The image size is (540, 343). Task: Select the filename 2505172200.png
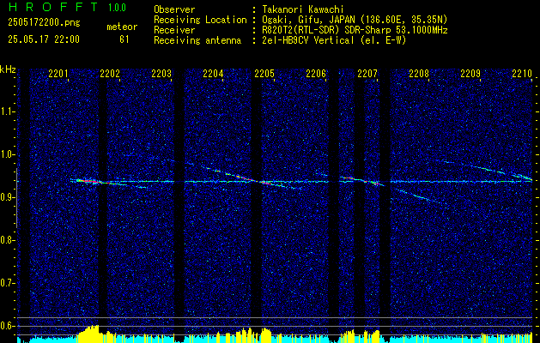click(44, 23)
